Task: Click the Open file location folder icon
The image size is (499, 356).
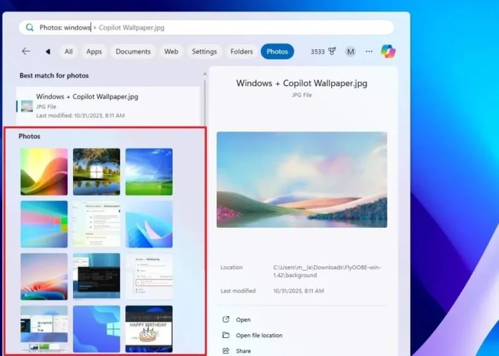Action: 226,335
